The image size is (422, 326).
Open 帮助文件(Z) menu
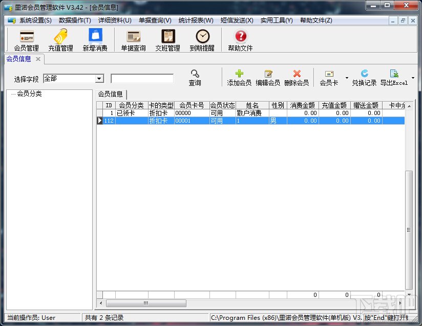pyautogui.click(x=316, y=20)
